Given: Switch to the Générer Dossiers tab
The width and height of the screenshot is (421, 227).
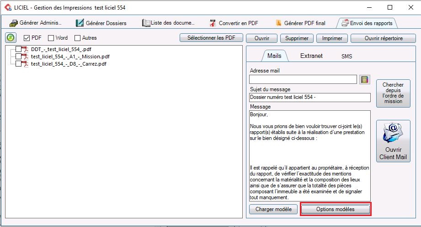Looking at the screenshot, I should click(x=101, y=23).
